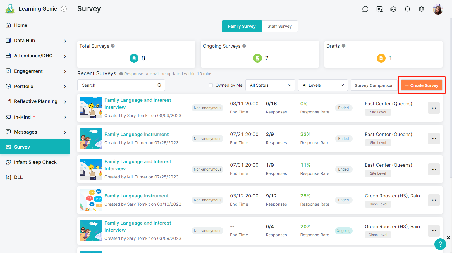Click the notification bell icon
Image resolution: width=452 pixels, height=253 pixels.
[407, 9]
